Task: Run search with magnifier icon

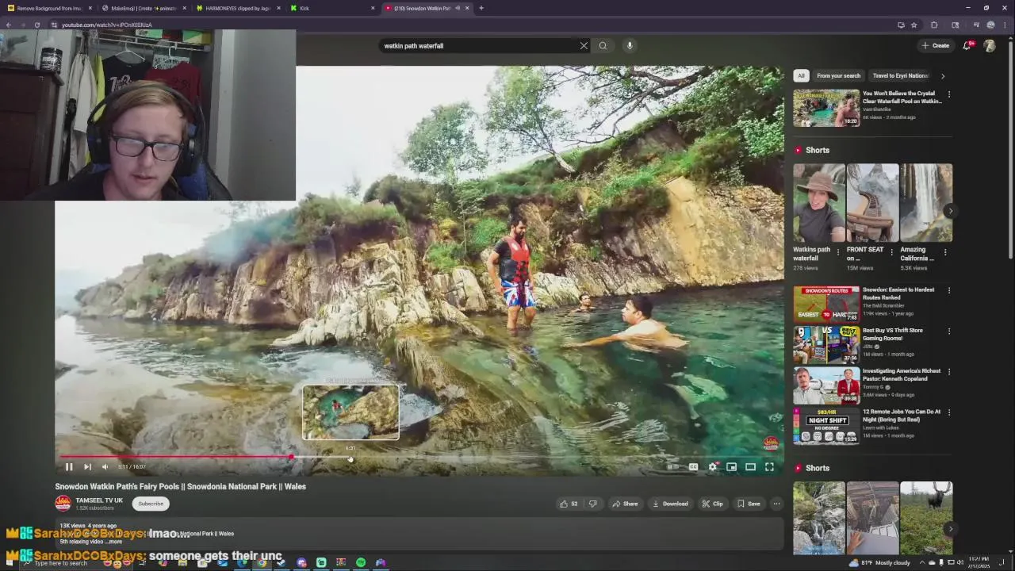Action: (603, 45)
